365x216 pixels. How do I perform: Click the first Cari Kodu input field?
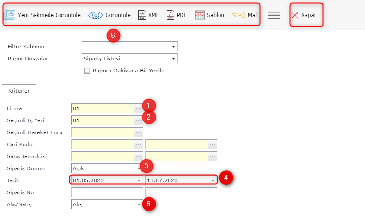tap(103, 144)
